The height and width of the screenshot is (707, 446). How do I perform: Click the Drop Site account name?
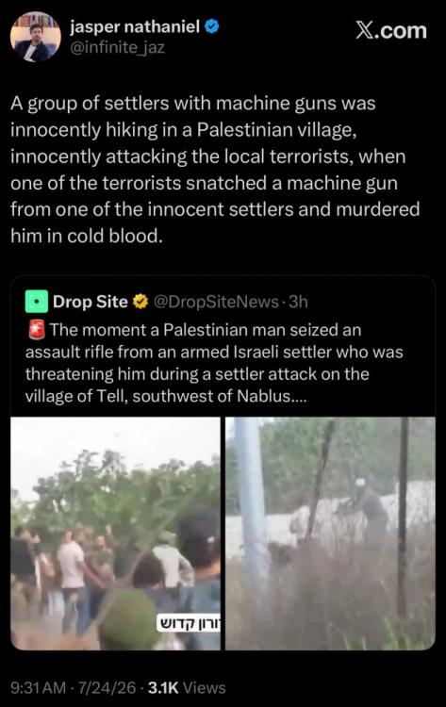tap(91, 302)
